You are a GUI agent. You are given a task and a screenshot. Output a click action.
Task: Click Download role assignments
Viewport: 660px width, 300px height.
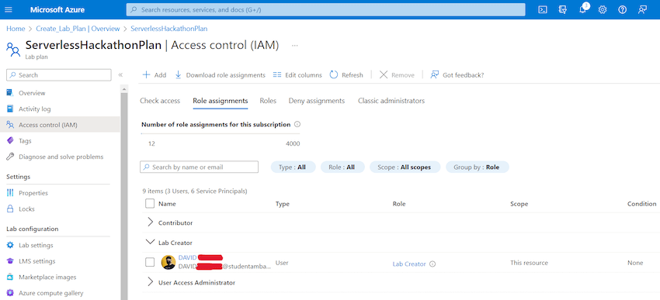220,74
